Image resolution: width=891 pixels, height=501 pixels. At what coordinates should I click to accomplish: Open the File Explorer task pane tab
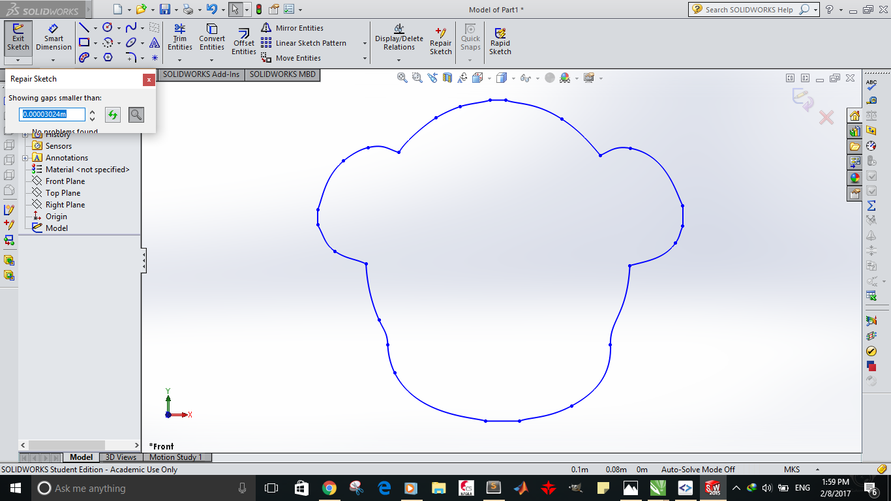click(x=854, y=146)
